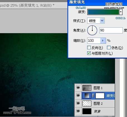Enable the 仿色 dither checkbox
Image resolution: width=127 pixels, height=117 pixels.
(x=109, y=48)
